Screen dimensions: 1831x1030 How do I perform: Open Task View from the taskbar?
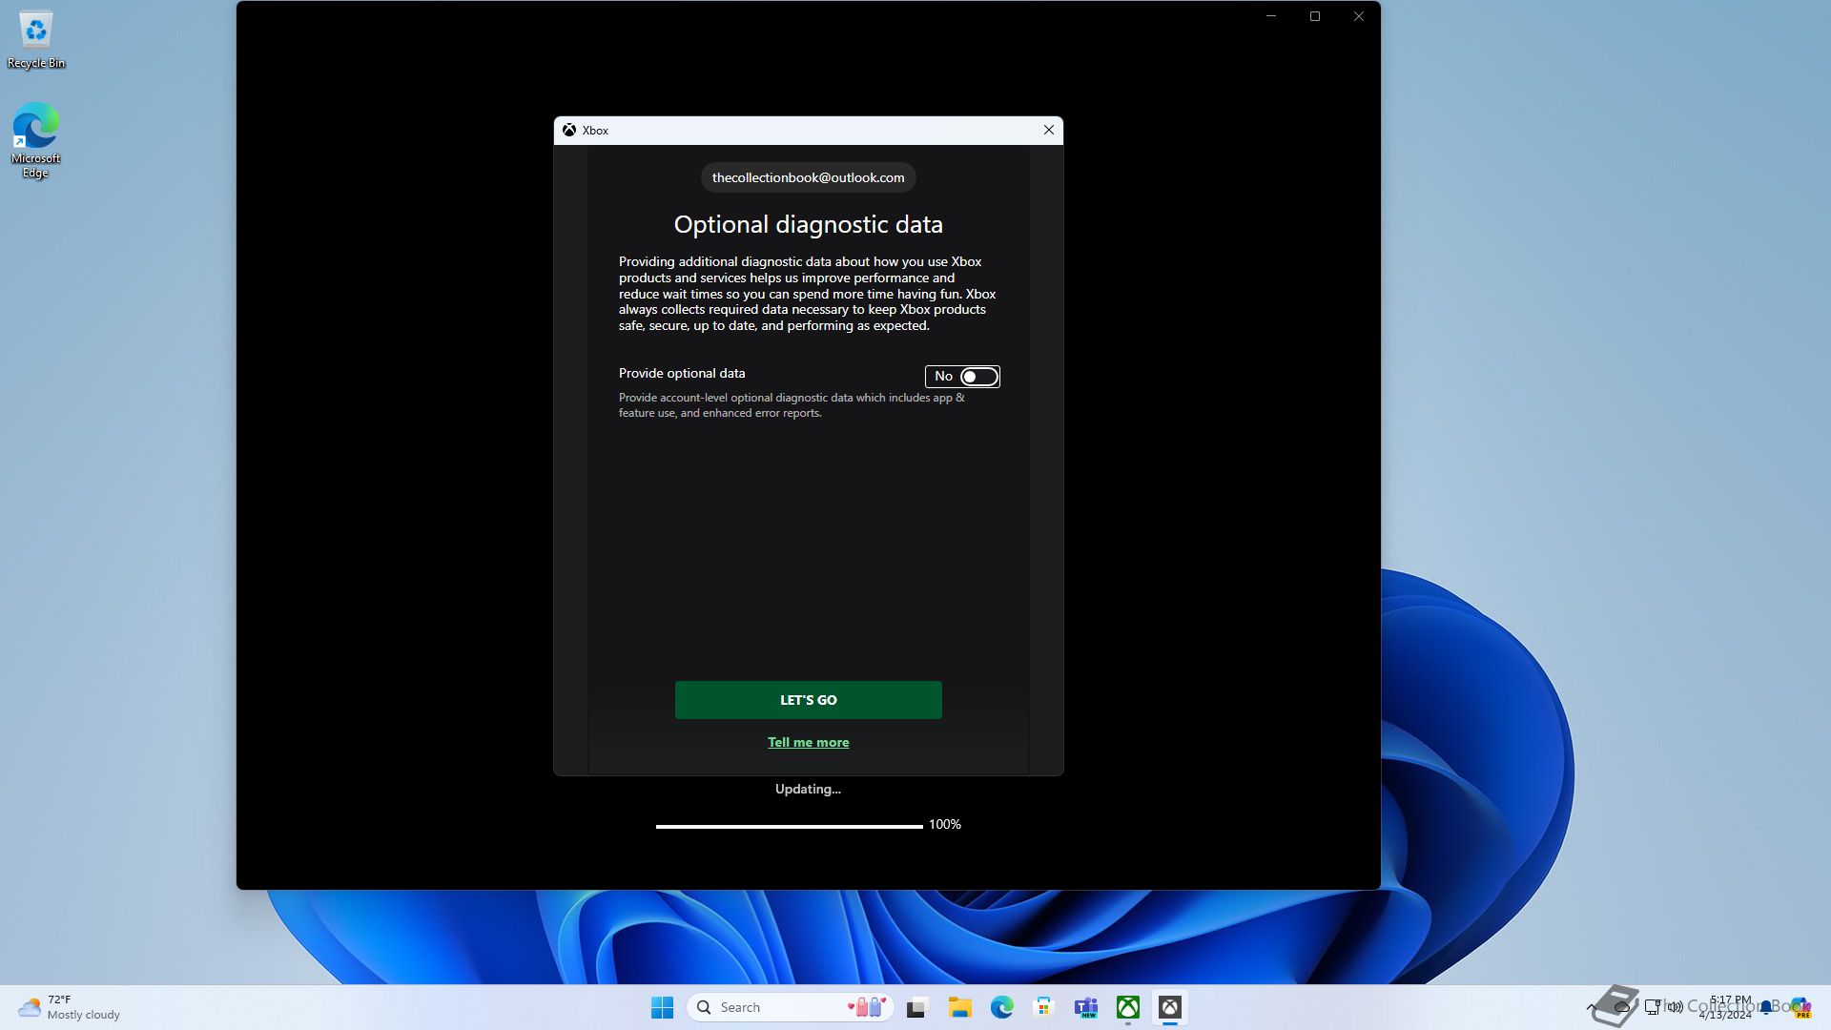point(917,1007)
